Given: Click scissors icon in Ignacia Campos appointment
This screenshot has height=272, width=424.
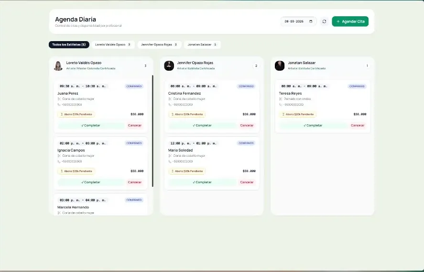Looking at the screenshot, I should point(59,156).
